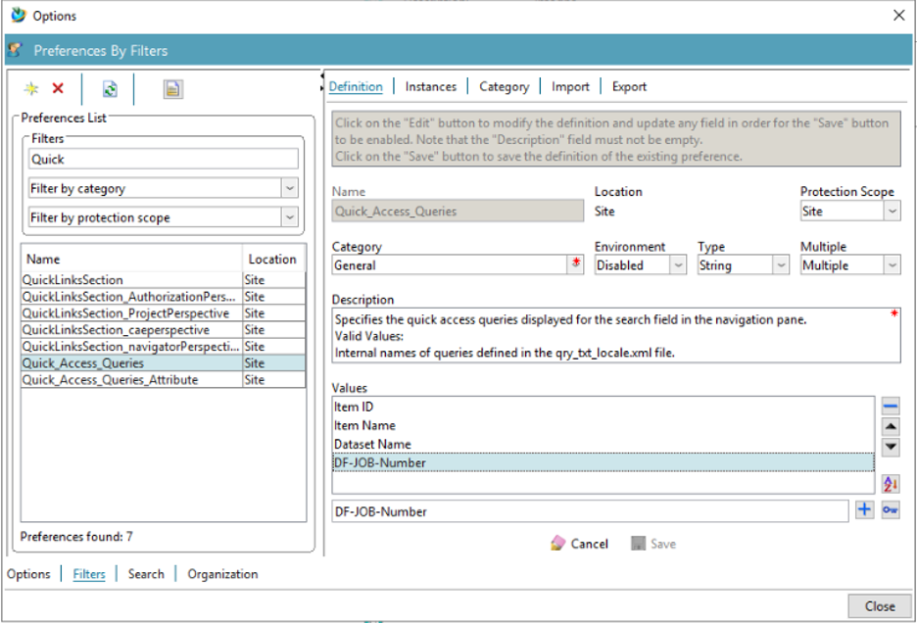Viewport: 917px width, 623px height.
Task: Sort values alphabetically icon
Action: click(891, 484)
